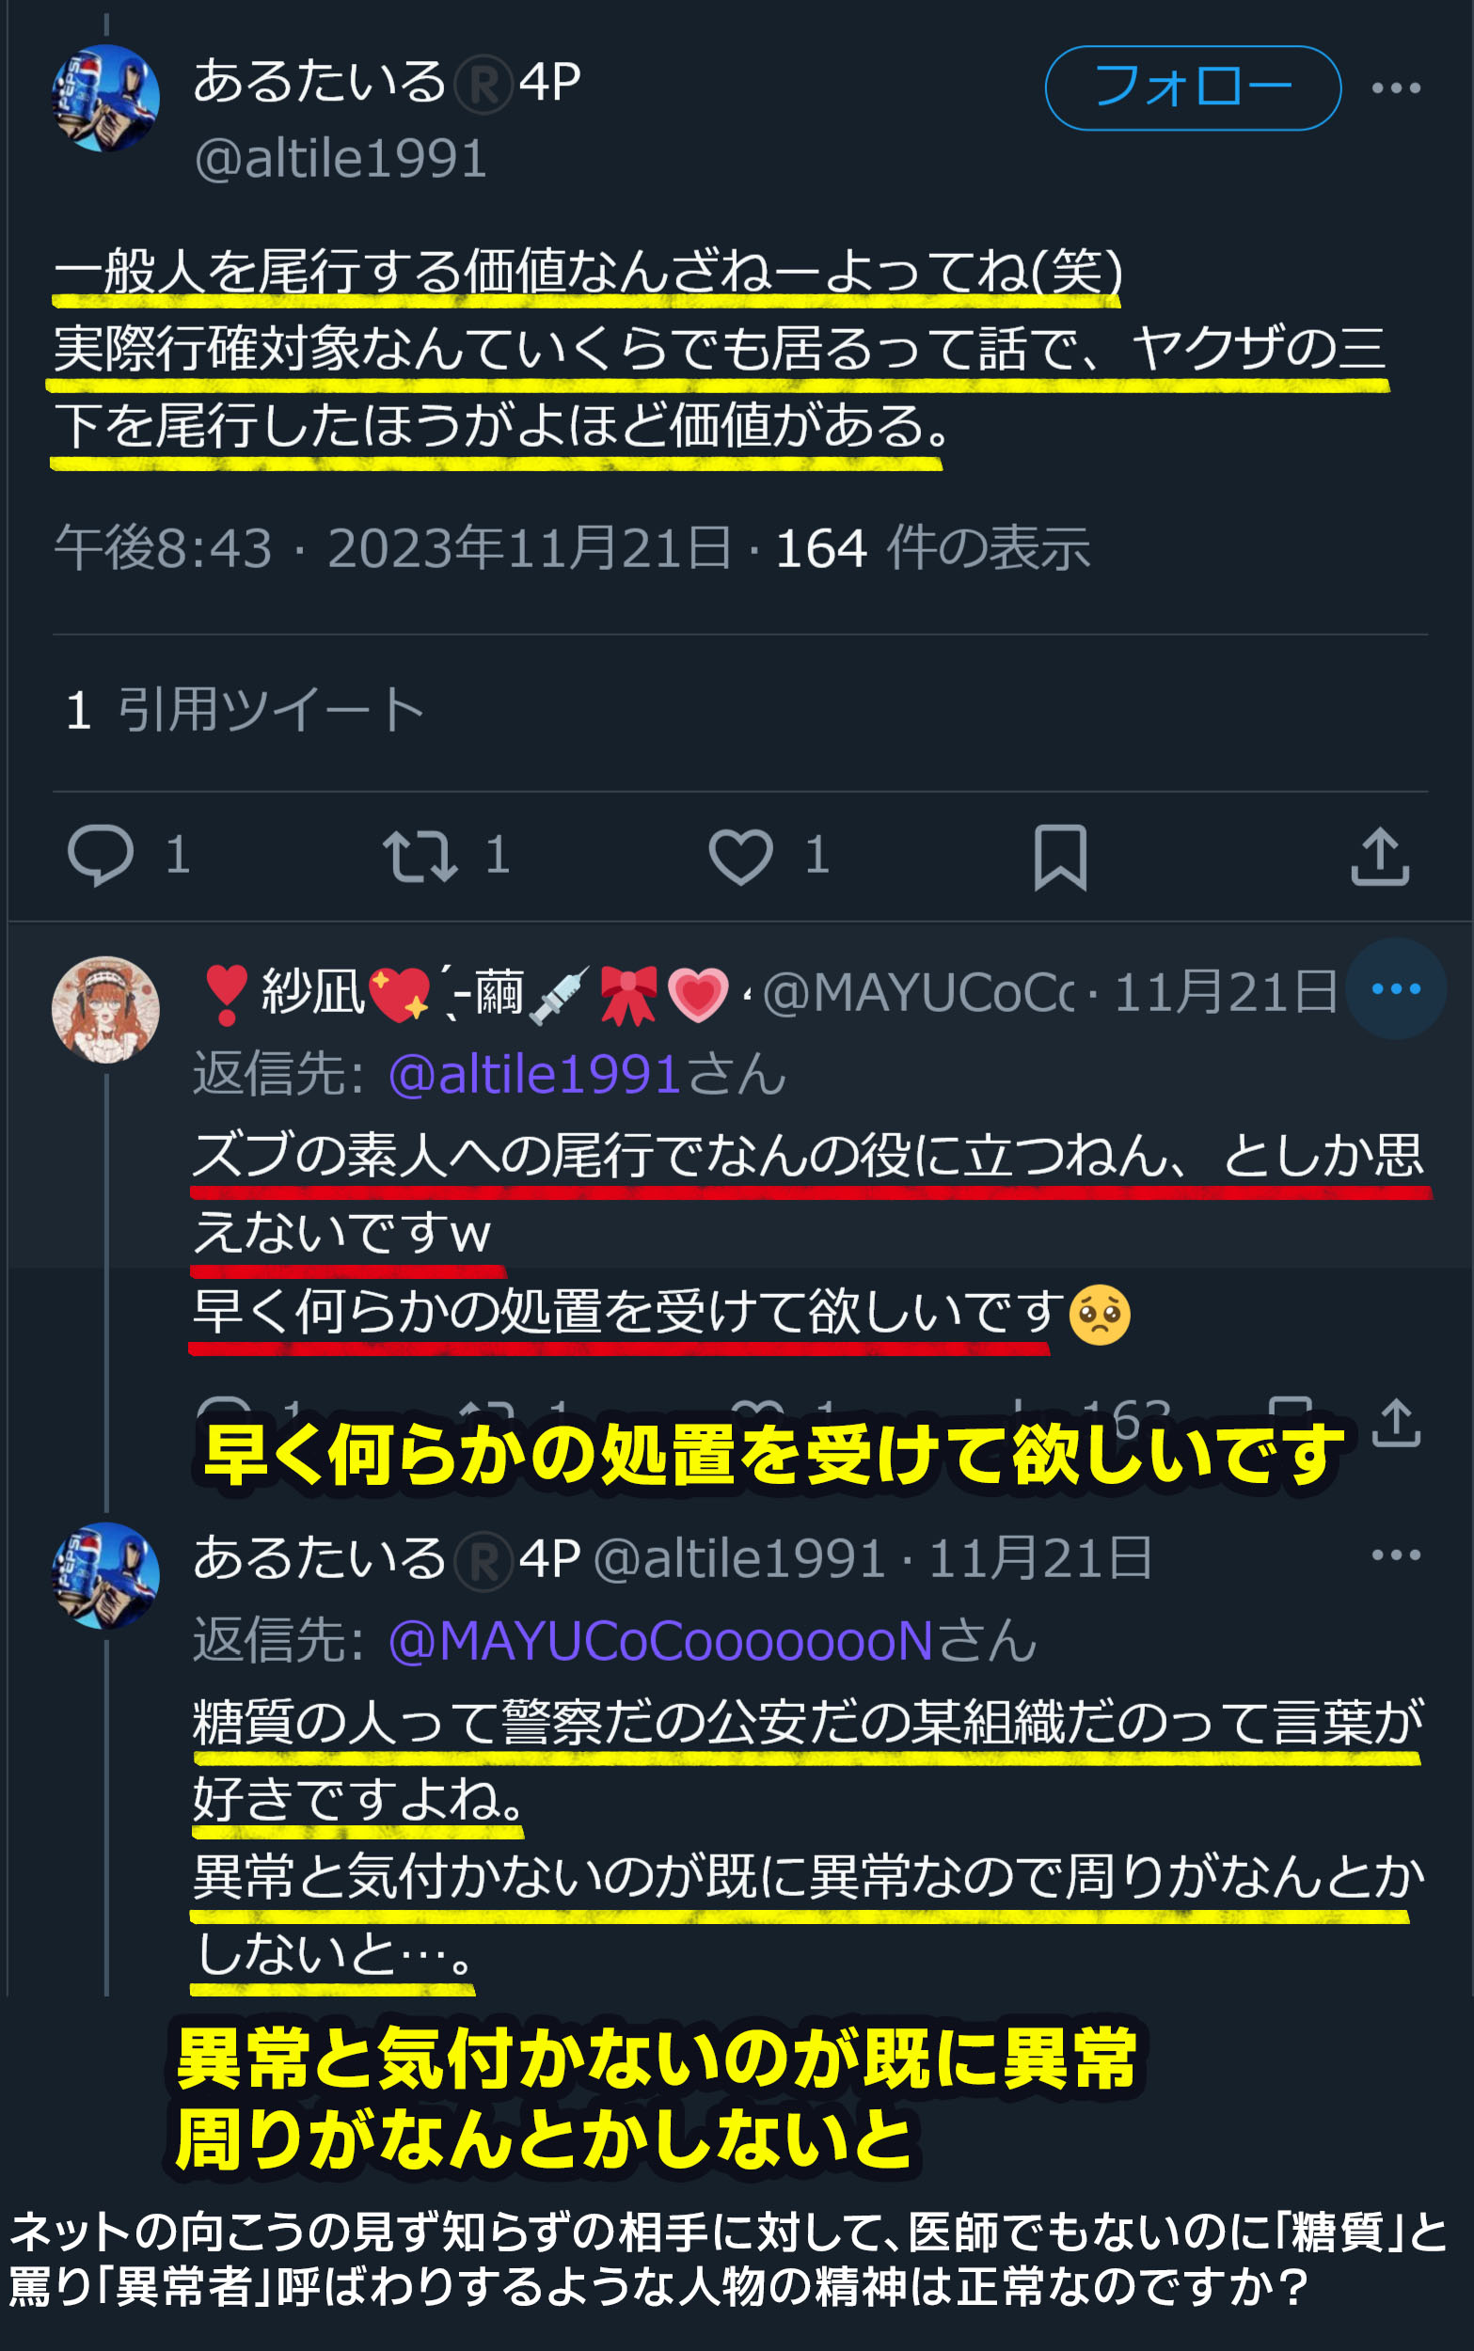Click the @MAYUCoCoooooooN mention link
Viewport: 1474px width, 2351px height.
(661, 1641)
